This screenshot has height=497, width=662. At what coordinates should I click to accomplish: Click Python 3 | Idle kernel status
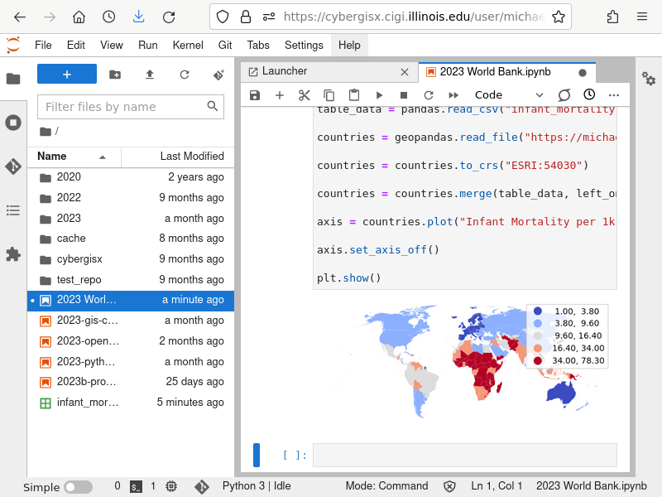(x=256, y=486)
